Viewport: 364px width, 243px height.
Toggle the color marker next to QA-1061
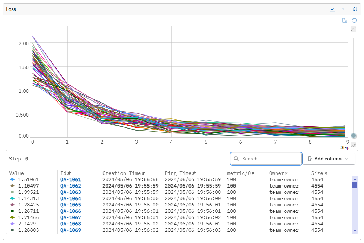(12, 179)
